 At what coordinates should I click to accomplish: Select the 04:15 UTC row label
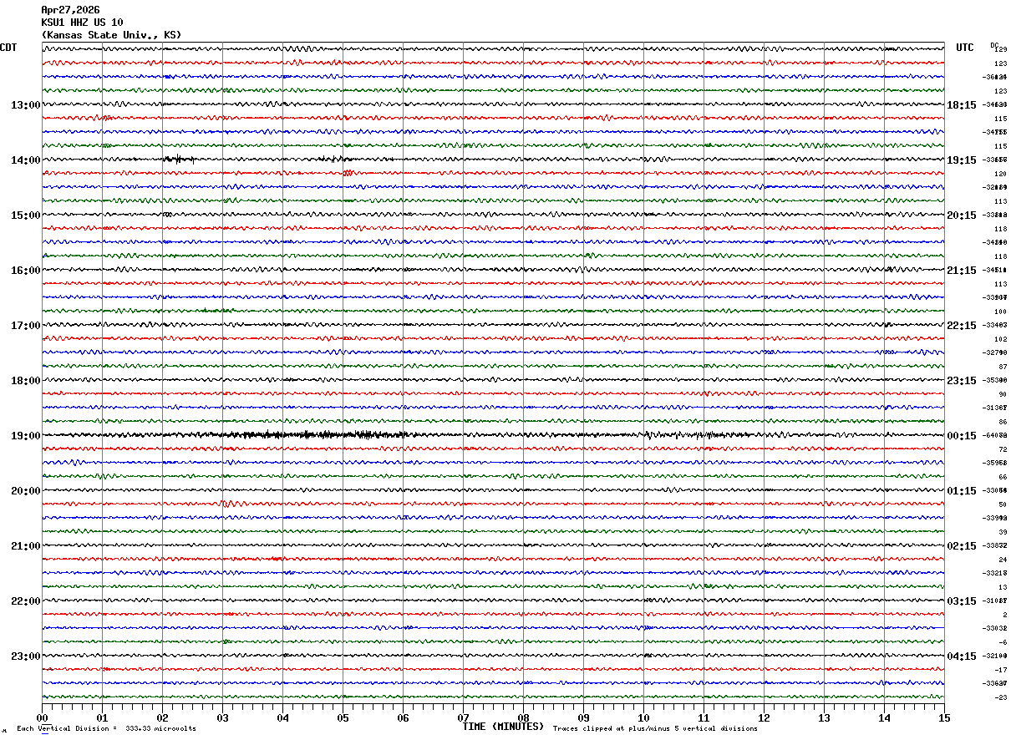coord(961,656)
